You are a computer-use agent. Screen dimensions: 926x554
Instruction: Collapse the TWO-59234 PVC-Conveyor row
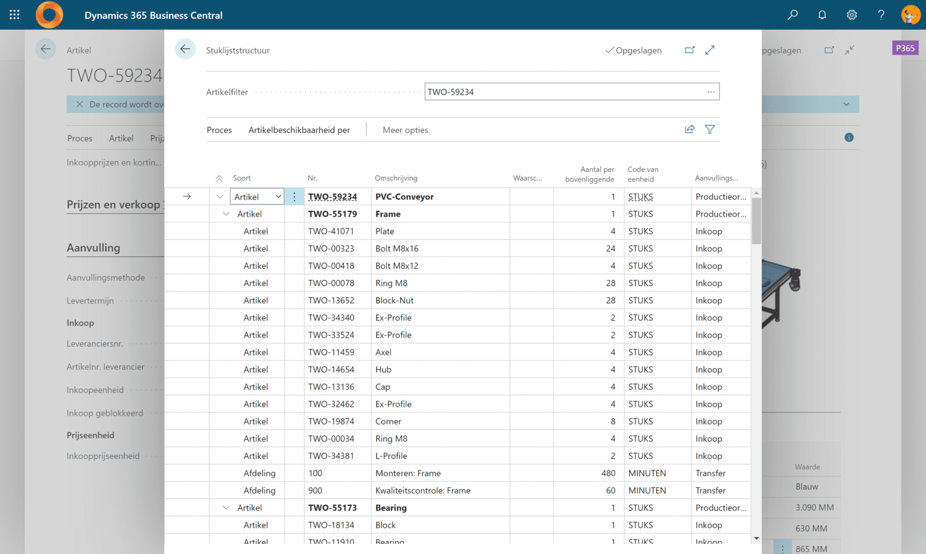[x=220, y=197]
